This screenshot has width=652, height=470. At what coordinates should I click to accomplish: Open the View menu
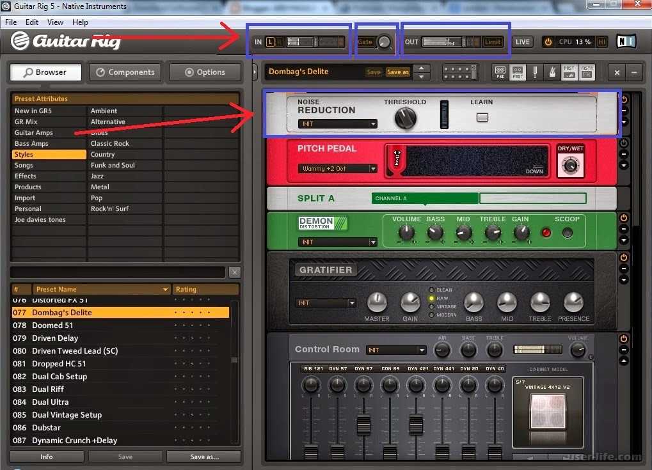55,22
